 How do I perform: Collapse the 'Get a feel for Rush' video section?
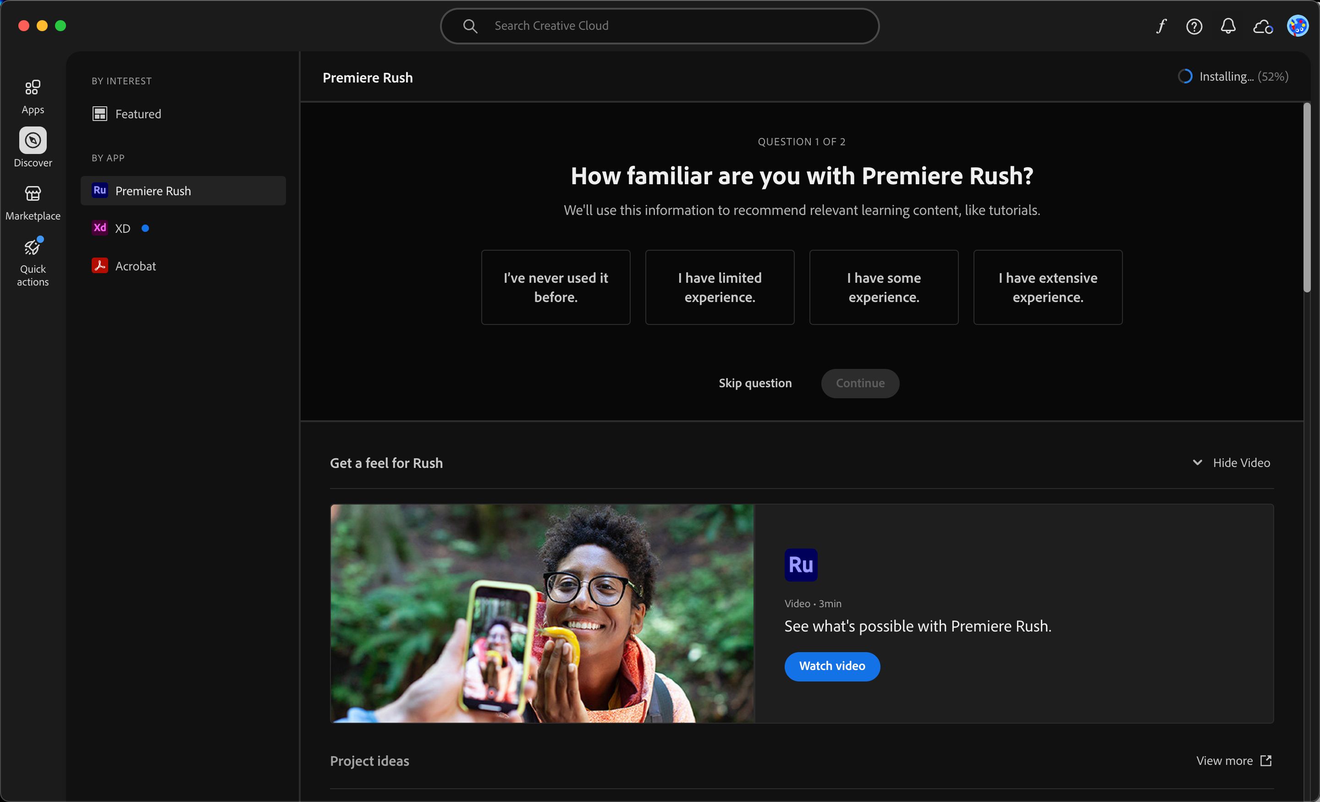1231,463
